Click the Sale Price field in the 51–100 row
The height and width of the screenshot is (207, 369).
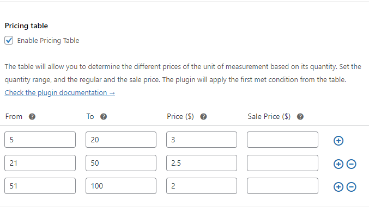[x=283, y=186]
